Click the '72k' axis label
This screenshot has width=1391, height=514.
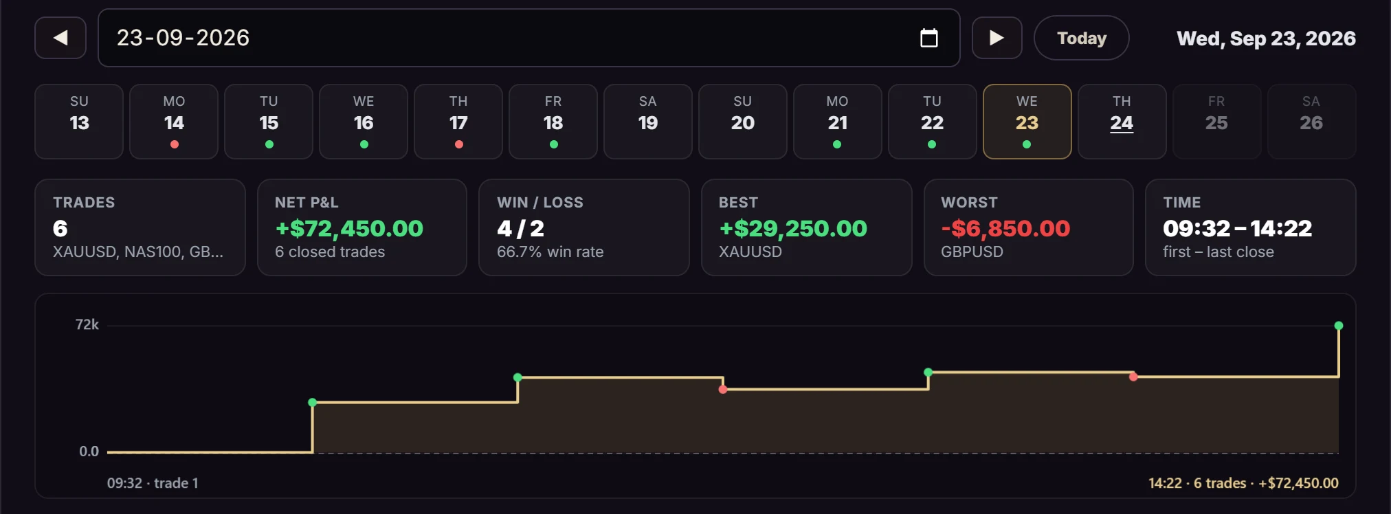click(x=87, y=324)
